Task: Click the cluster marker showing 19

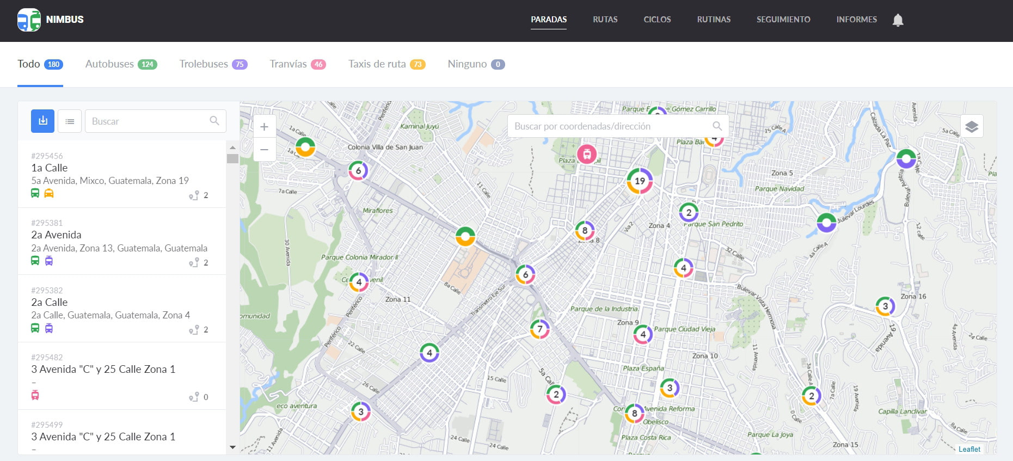Action: [x=640, y=181]
